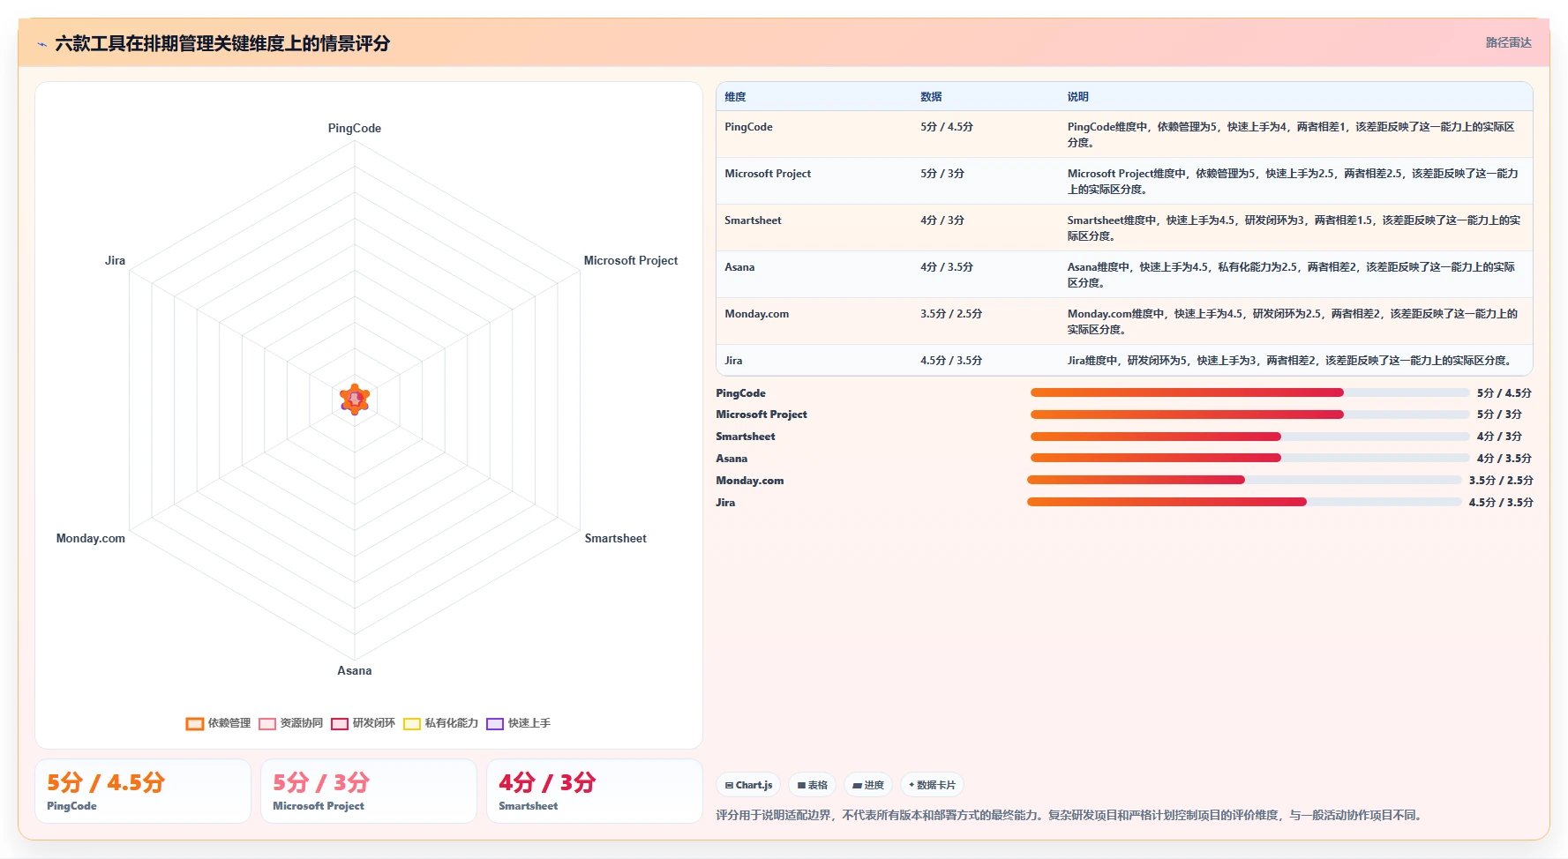Viewport: 1568px width, 859px height.
Task: Click the Smartsheet progress bar
Action: (x=1249, y=437)
